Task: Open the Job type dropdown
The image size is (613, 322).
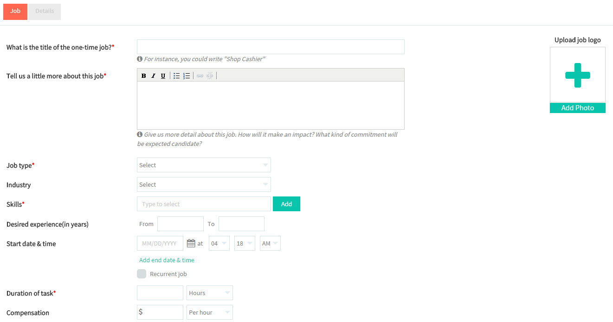Action: coord(204,165)
